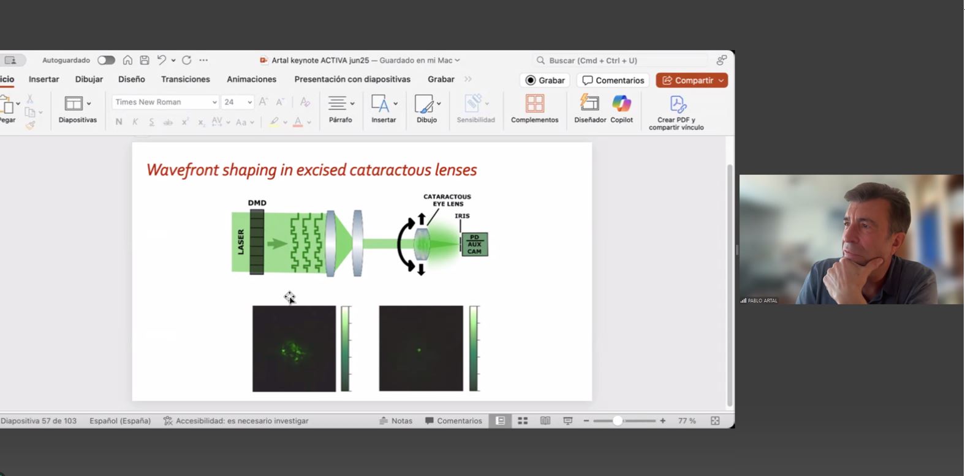Toggle strikethrough formatting
This screenshot has height=476, width=965.
(168, 122)
